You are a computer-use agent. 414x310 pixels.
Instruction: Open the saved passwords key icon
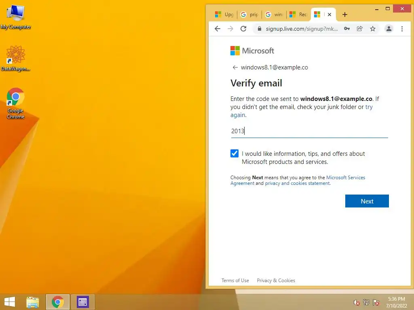pos(346,29)
